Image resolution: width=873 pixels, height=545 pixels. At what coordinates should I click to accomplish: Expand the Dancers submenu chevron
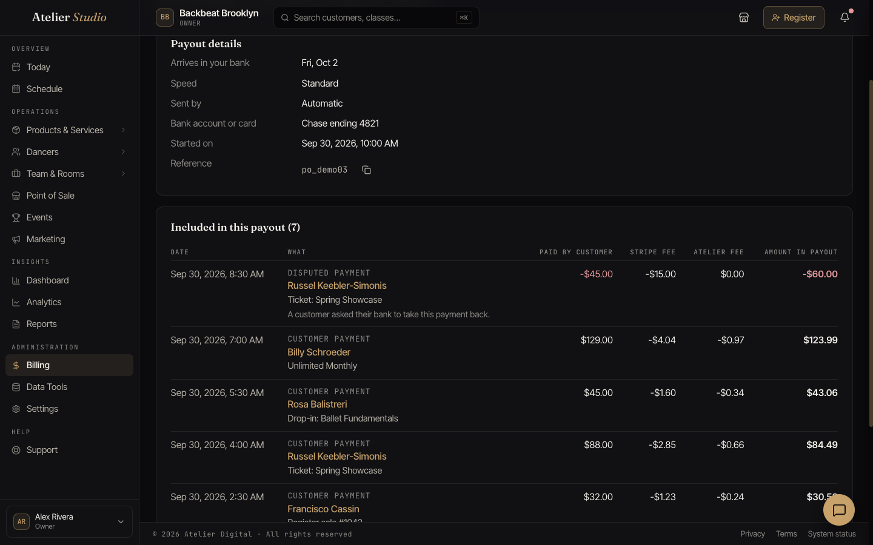[x=124, y=152]
